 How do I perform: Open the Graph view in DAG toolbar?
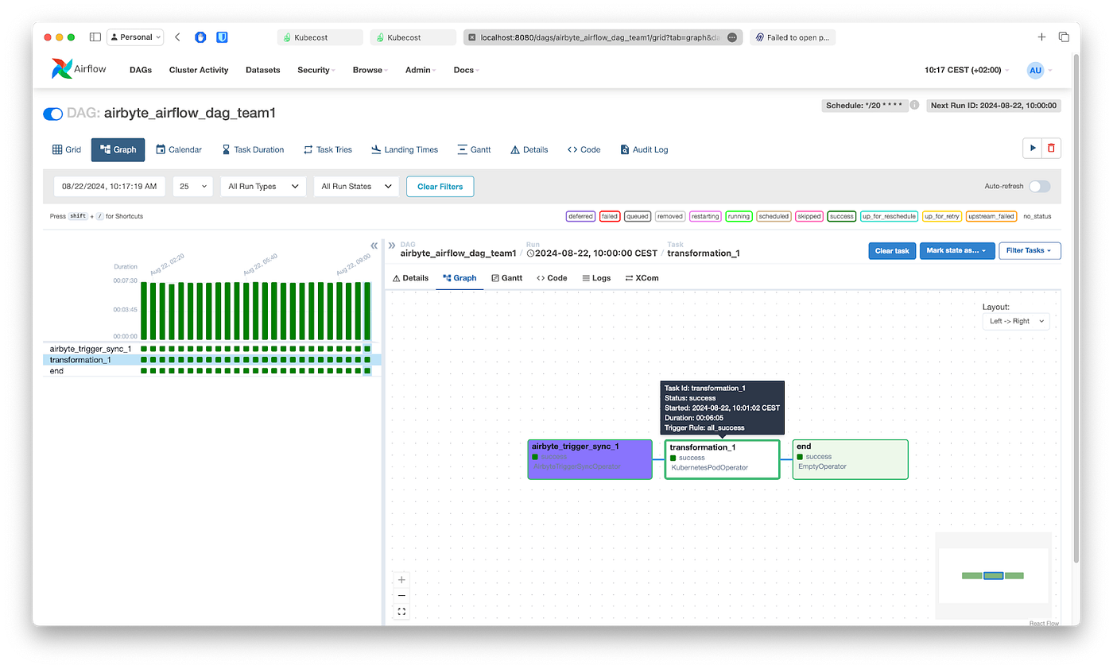[118, 149]
